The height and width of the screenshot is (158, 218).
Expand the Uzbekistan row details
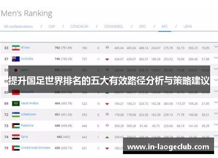pos(216,113)
